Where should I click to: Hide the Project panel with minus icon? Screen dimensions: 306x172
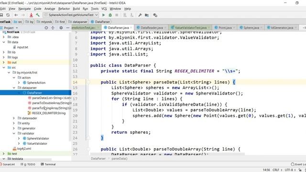click(x=68, y=28)
